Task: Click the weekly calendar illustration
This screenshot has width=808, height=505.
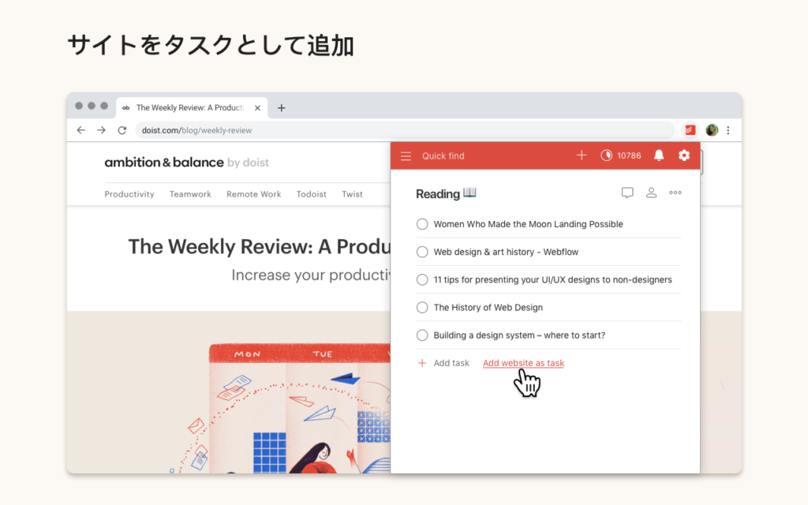Action: point(299,408)
